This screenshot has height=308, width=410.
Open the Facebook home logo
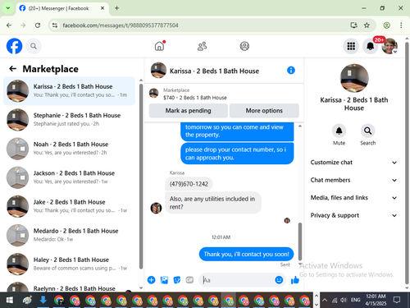(x=14, y=46)
